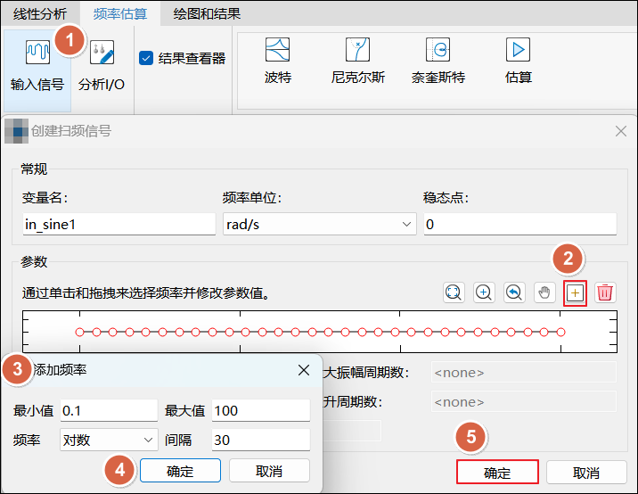
Task: Click the zoom-to-fit magnifier icon
Action: [453, 292]
